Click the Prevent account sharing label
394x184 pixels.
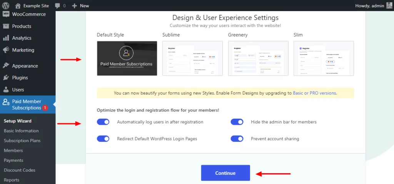(275, 139)
